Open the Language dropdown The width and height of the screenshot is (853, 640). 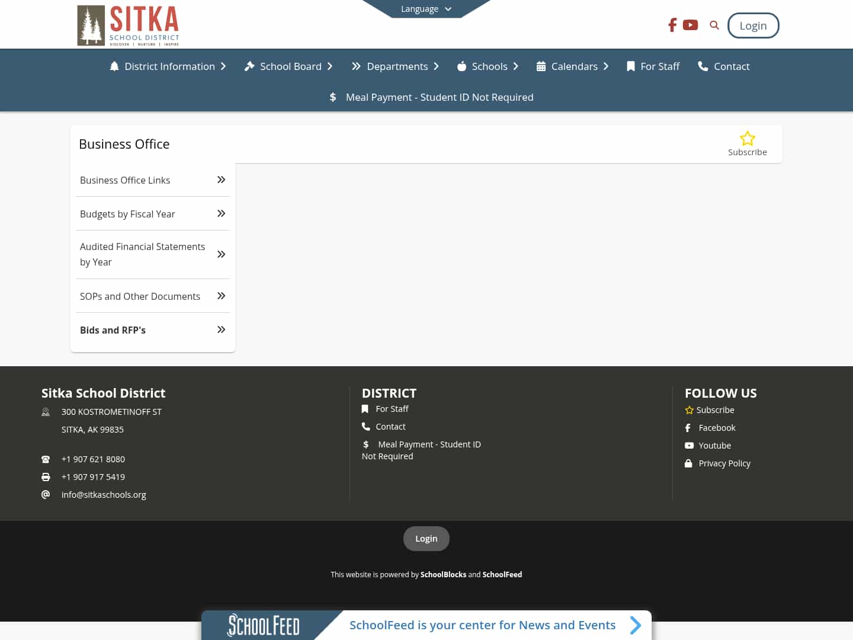click(x=425, y=9)
